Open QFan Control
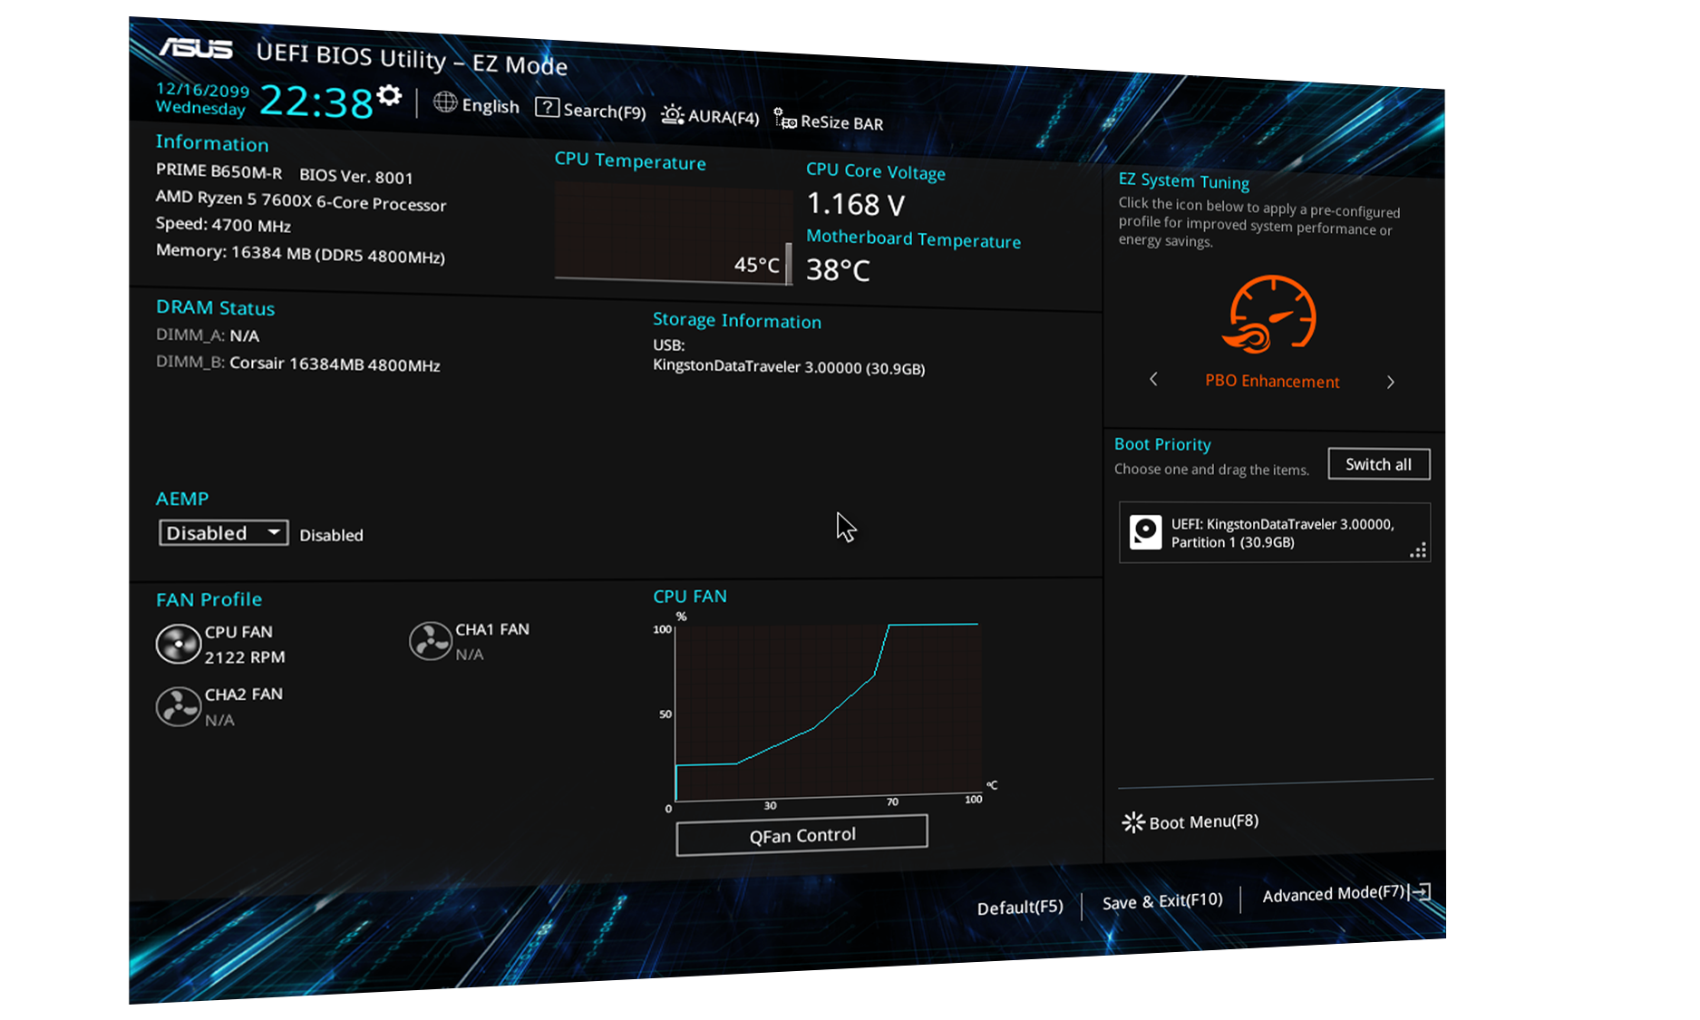Image resolution: width=1700 pixels, height=1020 pixels. 801,835
